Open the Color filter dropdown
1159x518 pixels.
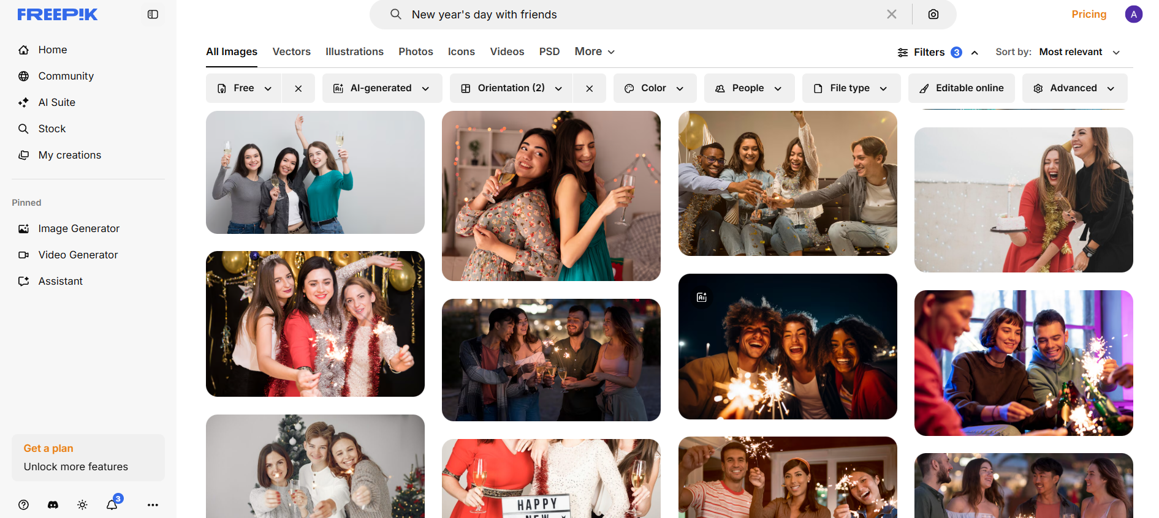pyautogui.click(x=655, y=88)
